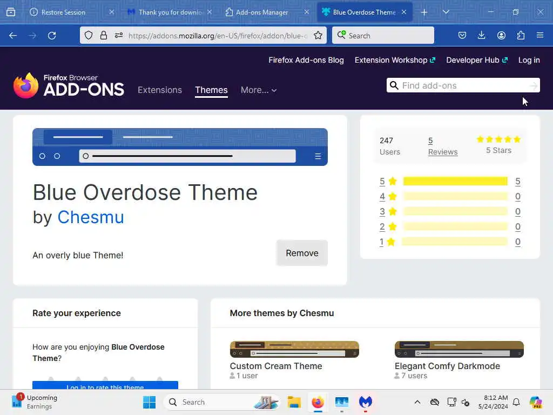Open the tracking protection shield icon
The height and width of the screenshot is (415, 553).
[x=89, y=35]
